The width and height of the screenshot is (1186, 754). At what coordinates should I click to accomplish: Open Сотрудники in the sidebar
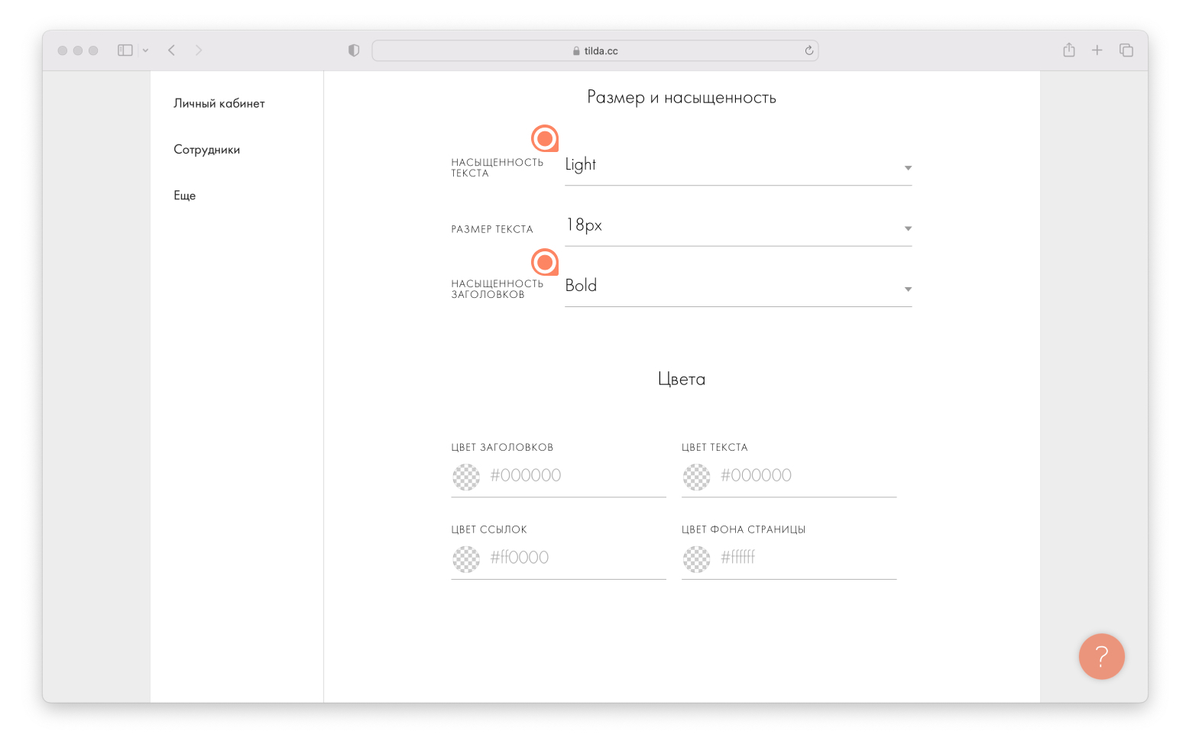pyautogui.click(x=207, y=150)
